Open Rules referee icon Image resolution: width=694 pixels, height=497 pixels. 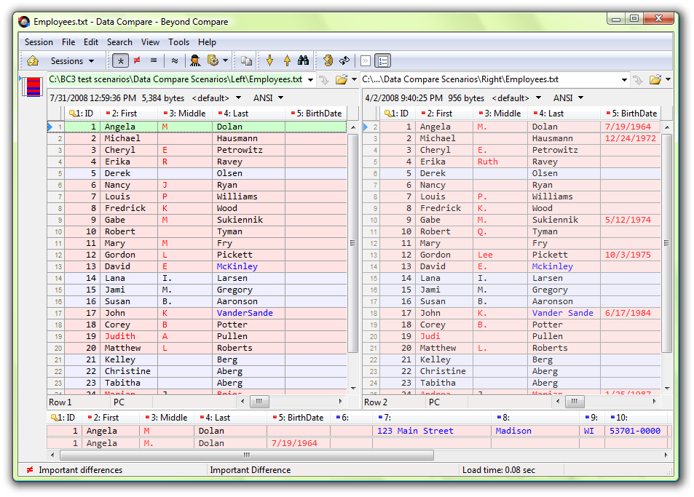tap(194, 60)
